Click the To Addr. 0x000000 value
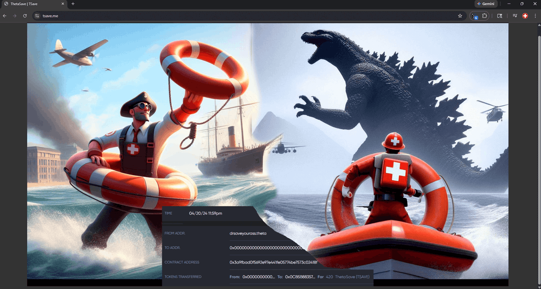 (x=266, y=248)
